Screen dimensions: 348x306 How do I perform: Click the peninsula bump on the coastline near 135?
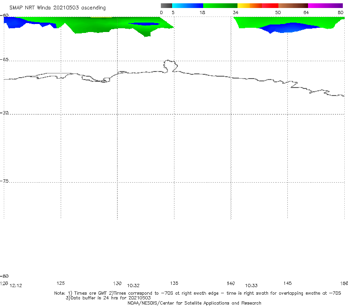pos(170,66)
